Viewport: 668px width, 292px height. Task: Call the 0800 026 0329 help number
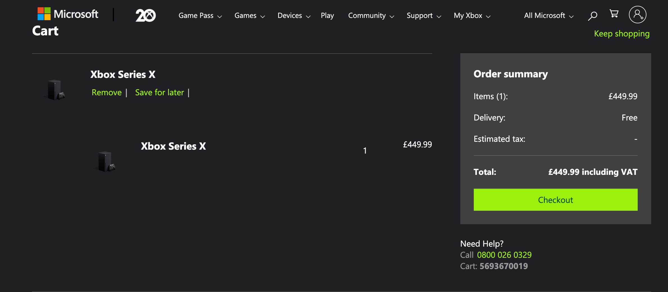click(504, 255)
